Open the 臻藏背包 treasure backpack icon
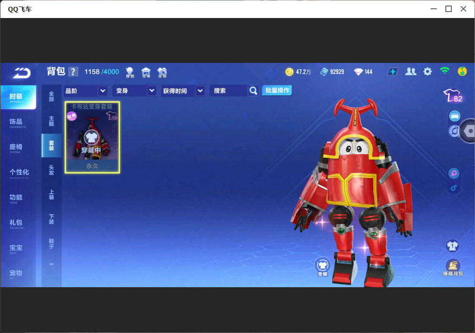This screenshot has height=333, width=475. [x=453, y=268]
